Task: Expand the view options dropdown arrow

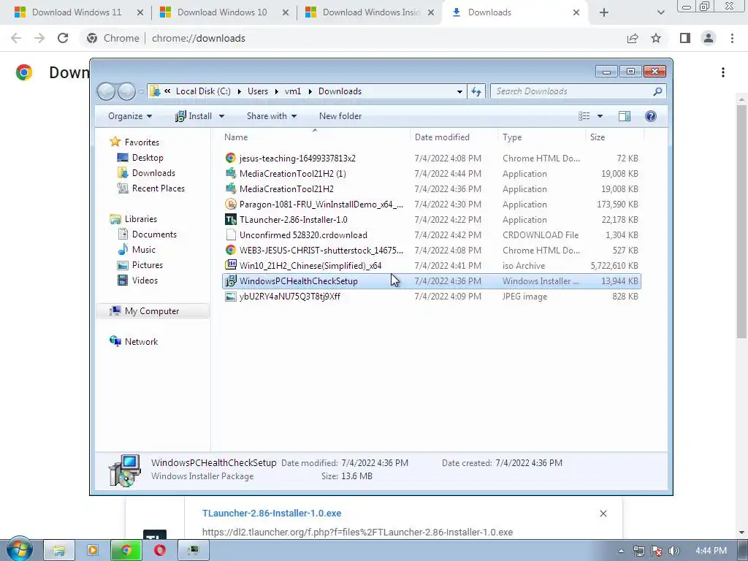Action: (600, 116)
